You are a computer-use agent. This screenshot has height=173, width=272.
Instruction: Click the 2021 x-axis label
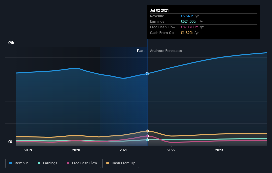[x=124, y=150]
